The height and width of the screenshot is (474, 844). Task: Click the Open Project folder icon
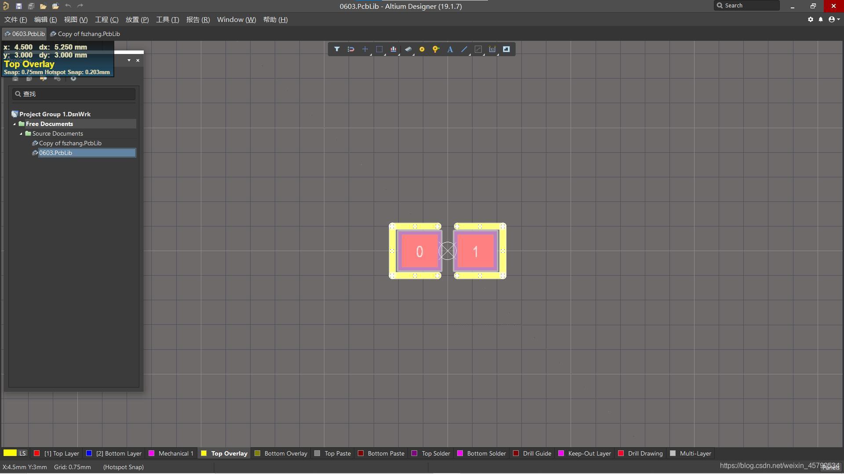coord(55,6)
